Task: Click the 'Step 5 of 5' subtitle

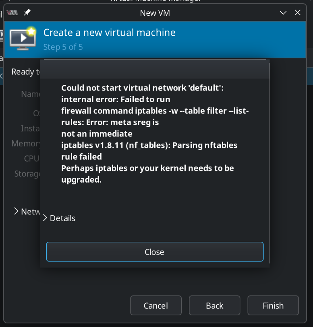Action: (x=63, y=47)
